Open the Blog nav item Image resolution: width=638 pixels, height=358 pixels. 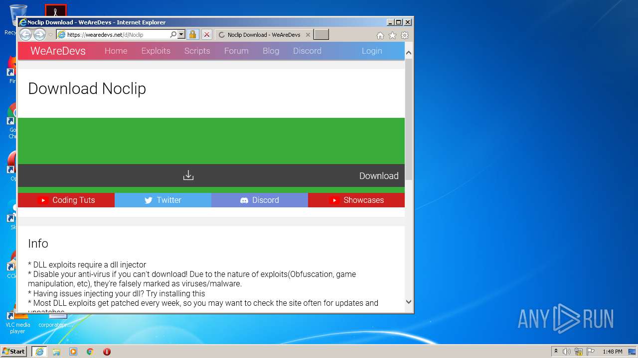click(271, 51)
